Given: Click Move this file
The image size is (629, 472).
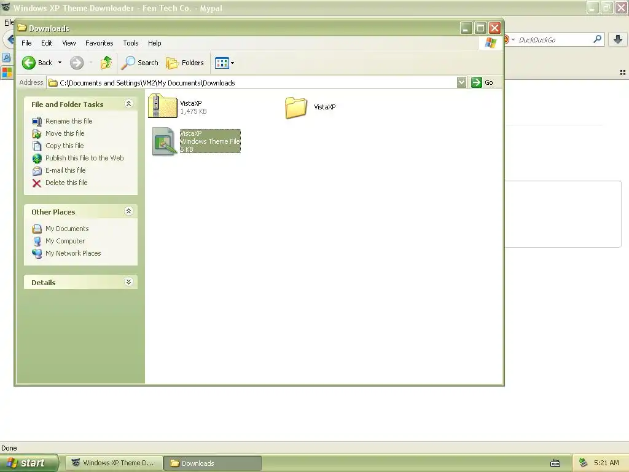Looking at the screenshot, I should point(64,133).
